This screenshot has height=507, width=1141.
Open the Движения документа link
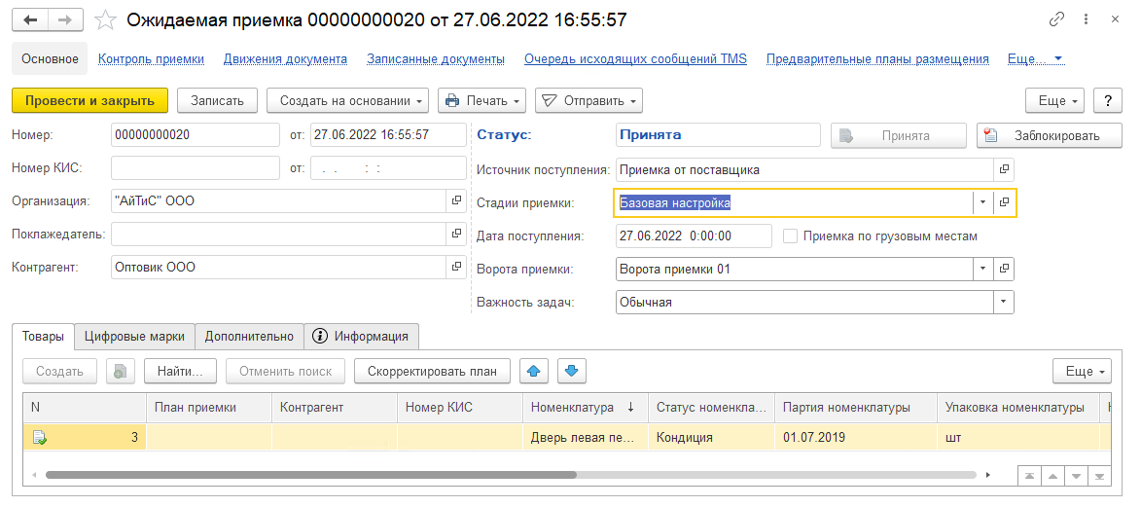point(285,59)
